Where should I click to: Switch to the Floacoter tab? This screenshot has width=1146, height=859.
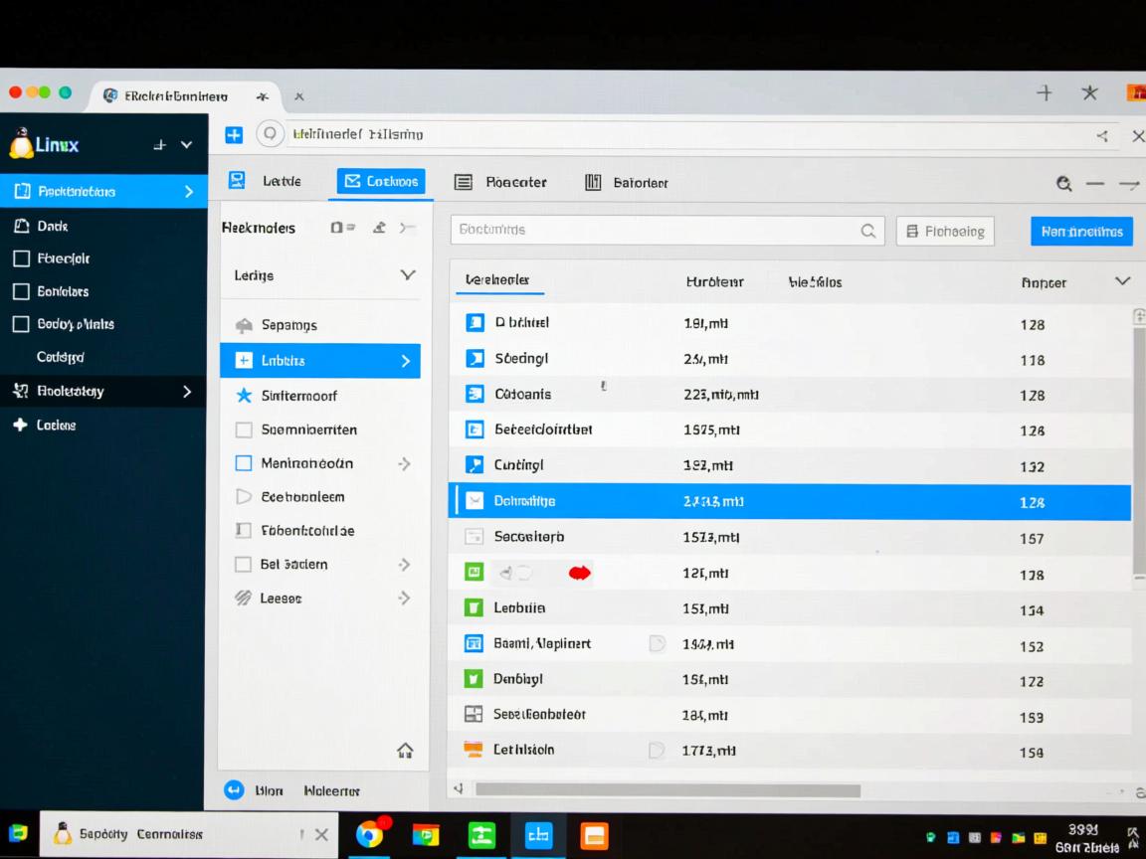point(500,182)
